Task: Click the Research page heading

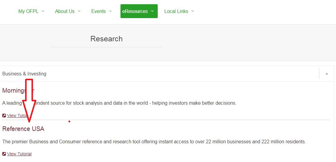Action: pos(106,39)
